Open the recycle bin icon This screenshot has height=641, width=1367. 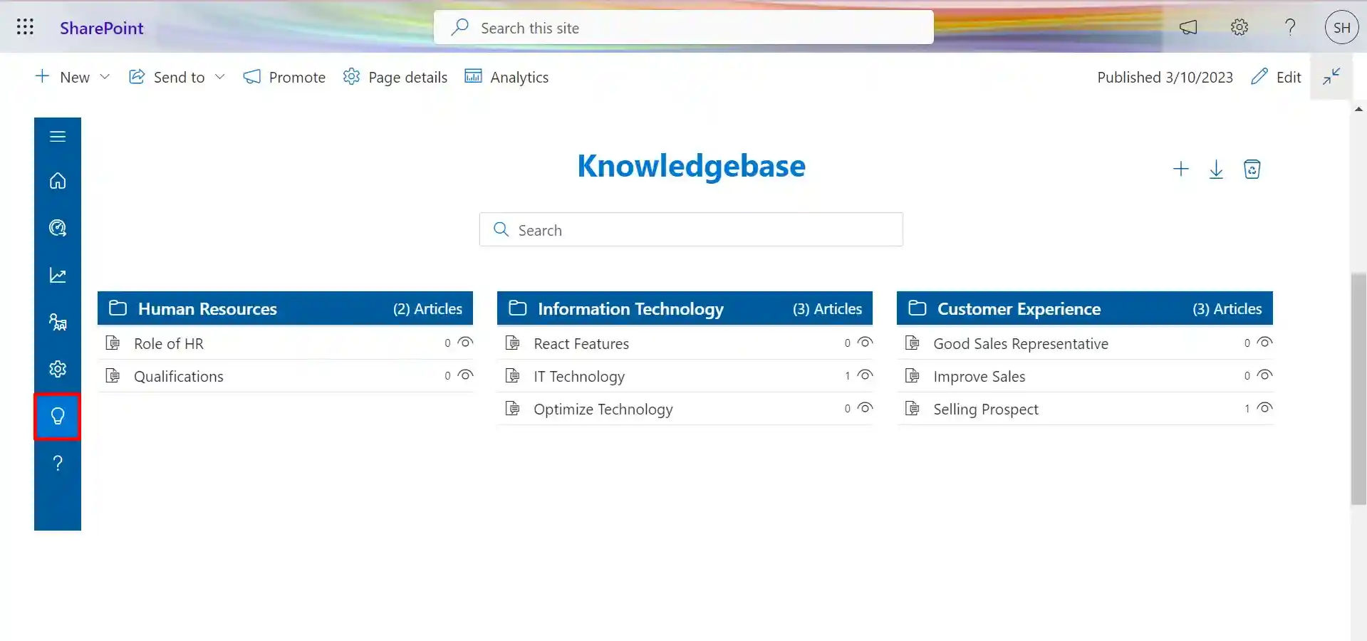(1252, 169)
